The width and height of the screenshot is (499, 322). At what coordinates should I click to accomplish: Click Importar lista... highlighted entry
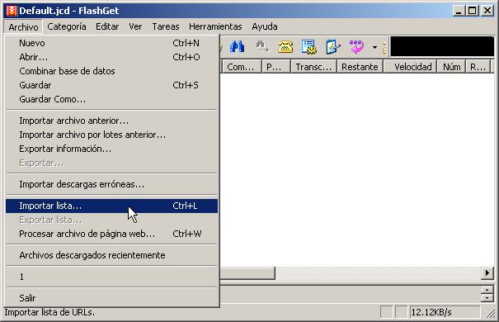[x=111, y=206]
